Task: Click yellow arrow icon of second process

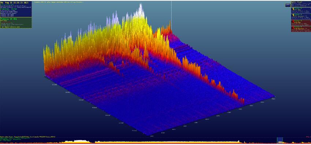Action: click(293, 15)
